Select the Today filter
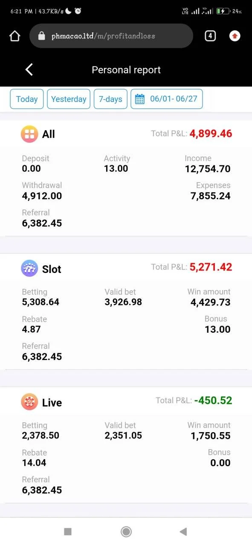 (x=27, y=99)
